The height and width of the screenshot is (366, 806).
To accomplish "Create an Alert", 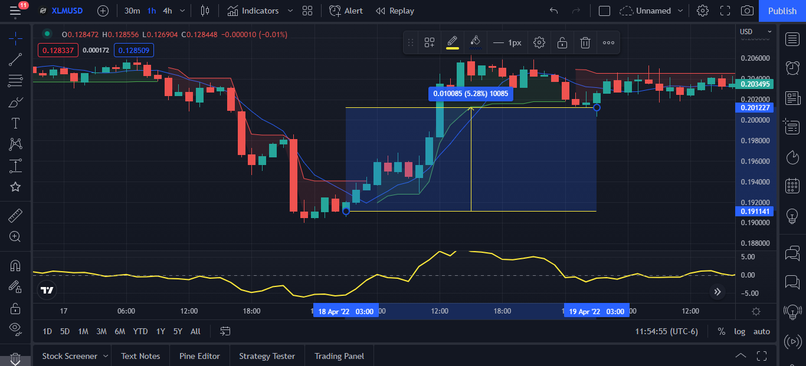I will [346, 11].
